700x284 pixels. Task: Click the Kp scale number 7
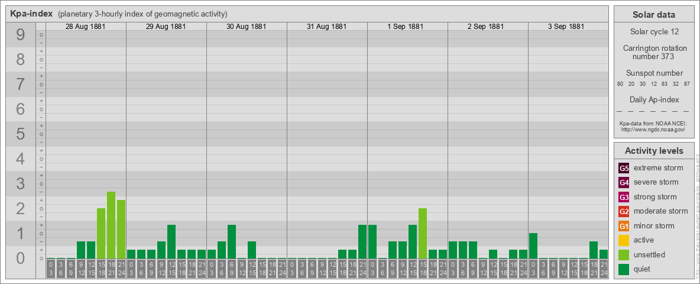21,85
